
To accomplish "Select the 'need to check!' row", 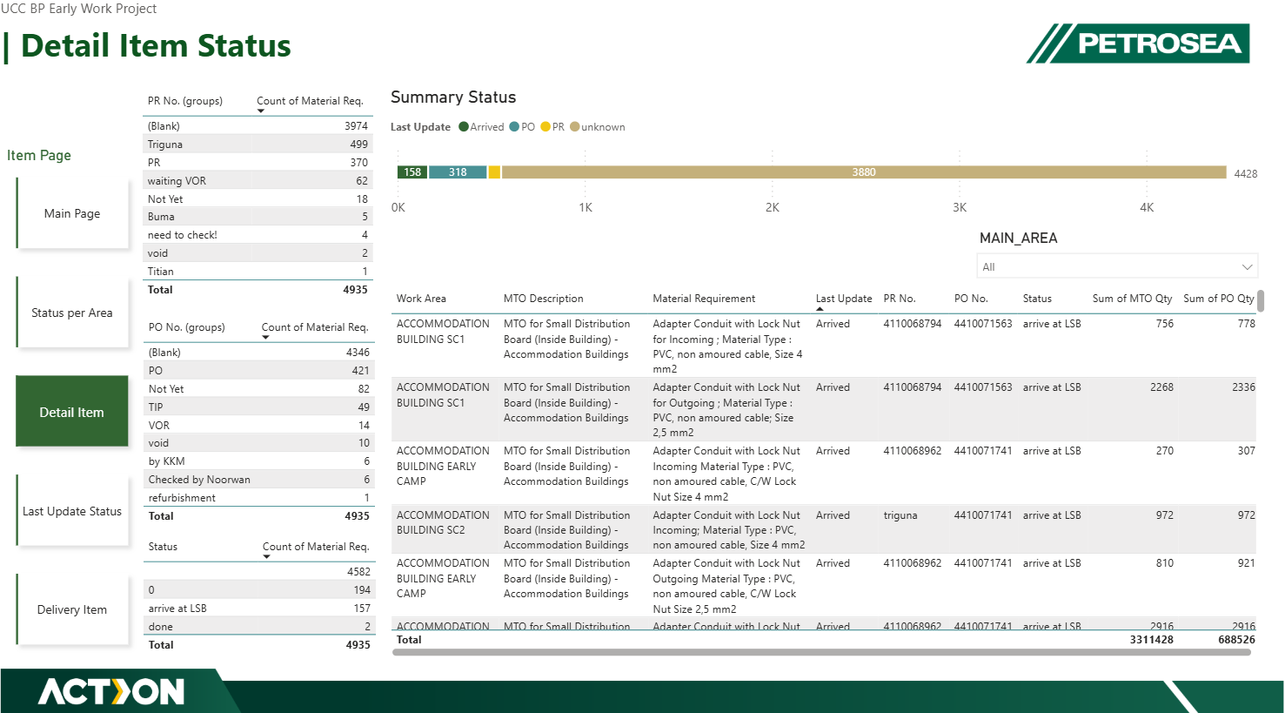I will [258, 235].
